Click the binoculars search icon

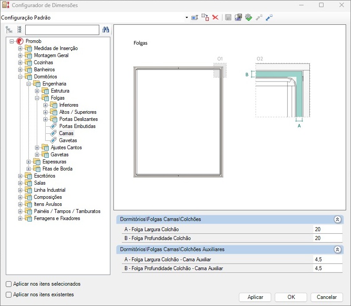click(106, 30)
